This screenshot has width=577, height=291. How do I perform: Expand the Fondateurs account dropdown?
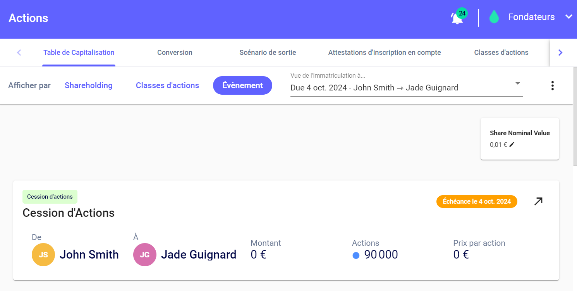(568, 17)
